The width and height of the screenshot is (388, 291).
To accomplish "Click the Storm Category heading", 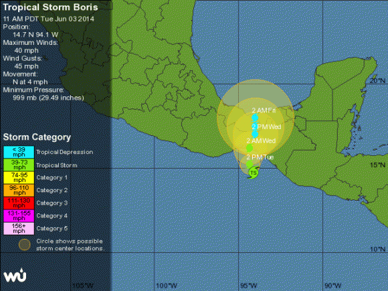I will 37,137.
